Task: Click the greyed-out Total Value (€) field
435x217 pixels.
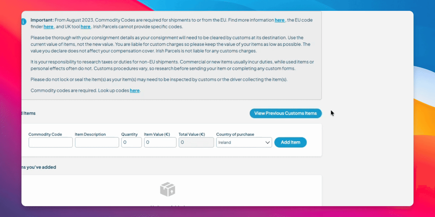Action: (x=196, y=142)
